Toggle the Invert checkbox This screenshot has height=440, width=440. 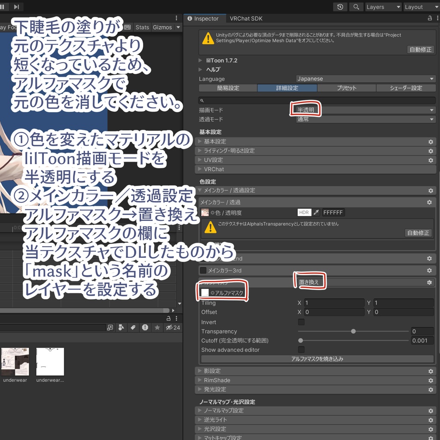(x=301, y=322)
